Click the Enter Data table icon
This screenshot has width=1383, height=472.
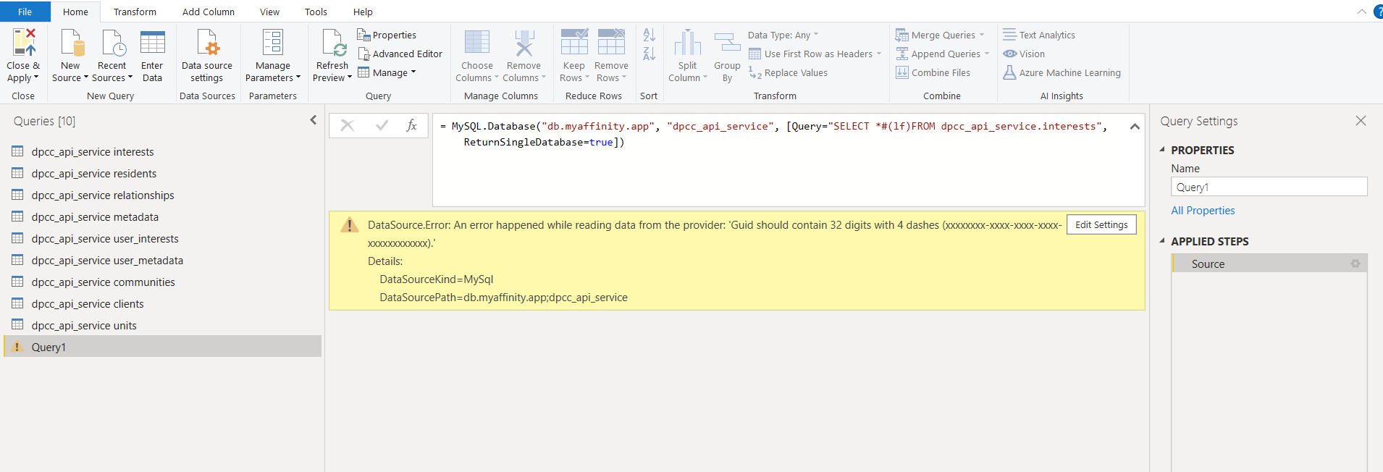tap(152, 43)
